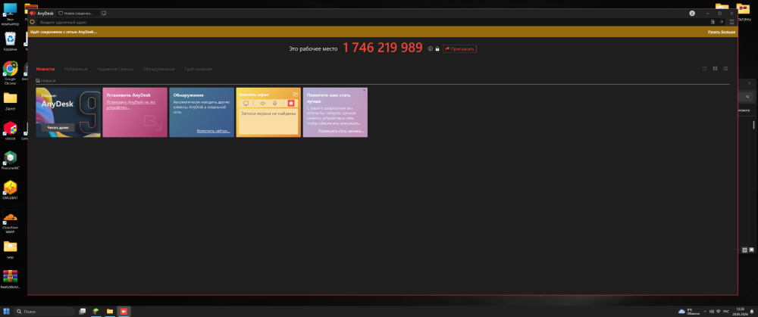Click the scrollbar in background window

click(x=753, y=125)
